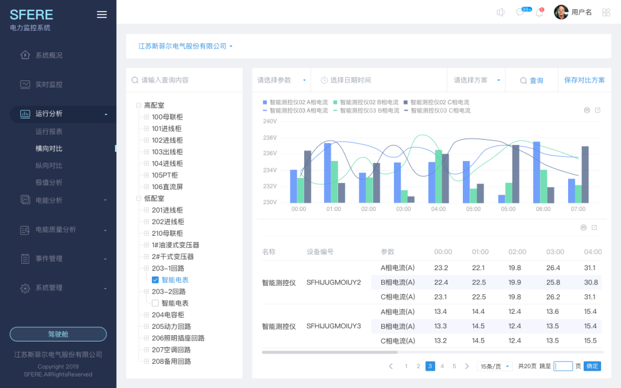This screenshot has height=388, width=621.
Task: Toggle legend 智能测控仪03 A相电流
Action: tap(296, 110)
